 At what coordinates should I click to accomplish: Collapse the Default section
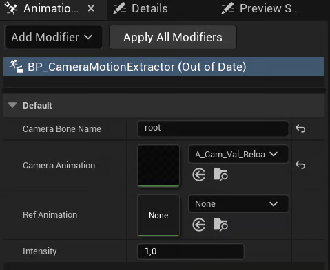[12, 105]
